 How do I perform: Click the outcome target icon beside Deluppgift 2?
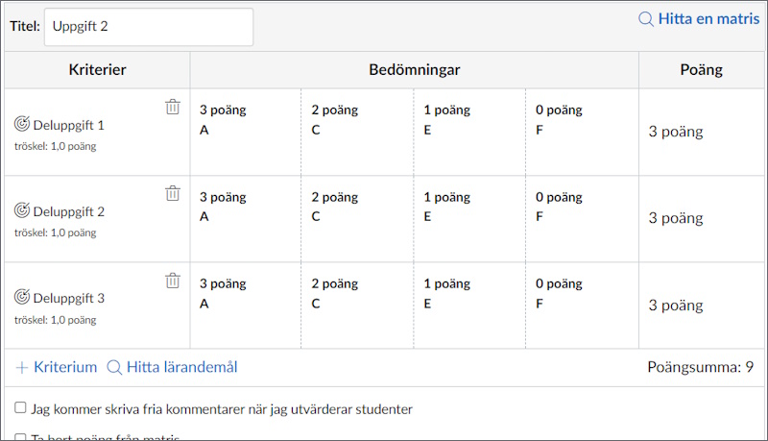tap(21, 210)
